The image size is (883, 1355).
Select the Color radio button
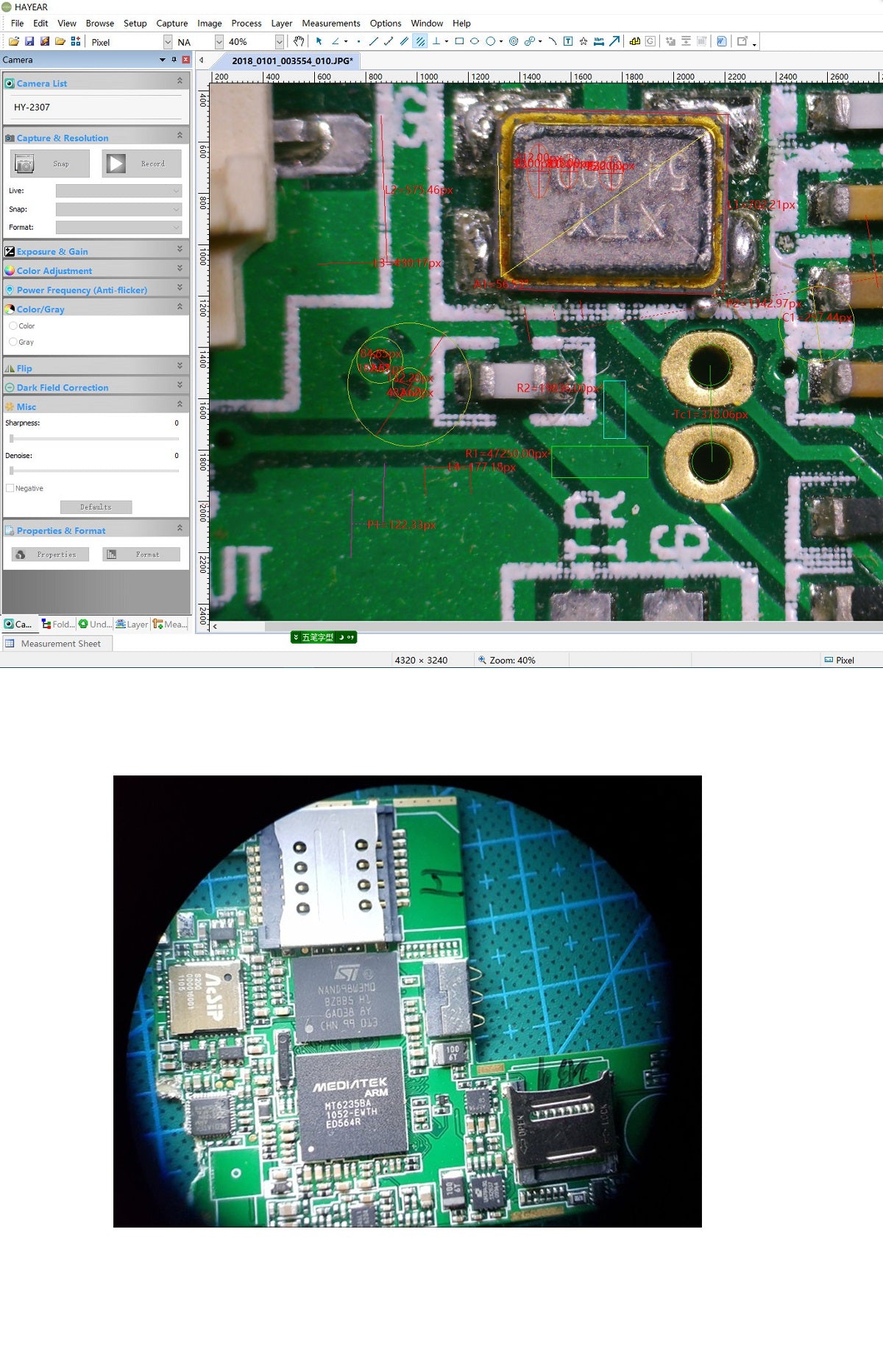coord(13,325)
